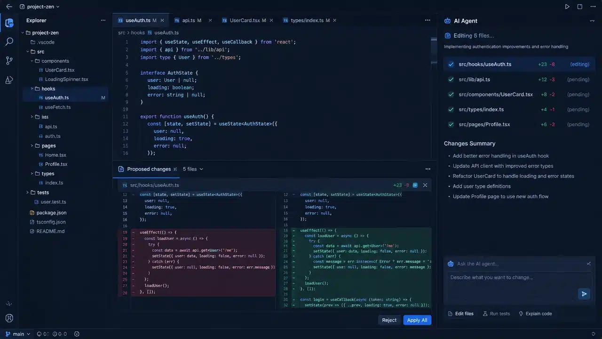Click the Run tests action
Image resolution: width=602 pixels, height=339 pixels.
(496, 314)
